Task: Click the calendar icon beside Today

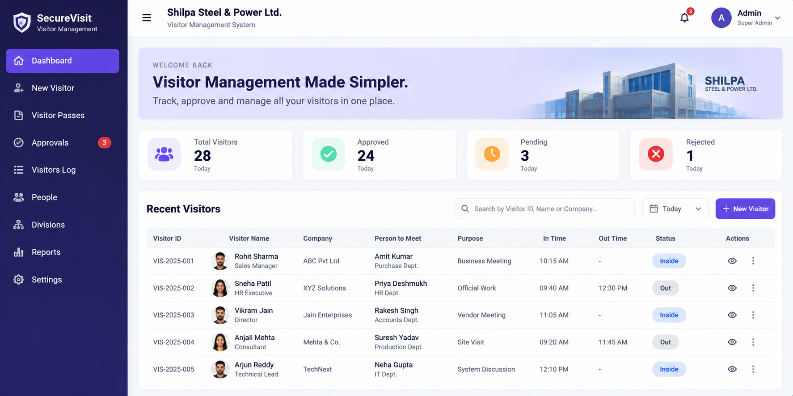Action: pos(654,208)
